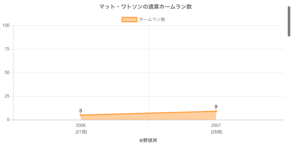291x145 pixels.
Task: Click the 75 y-axis tick label
Action: point(7,49)
